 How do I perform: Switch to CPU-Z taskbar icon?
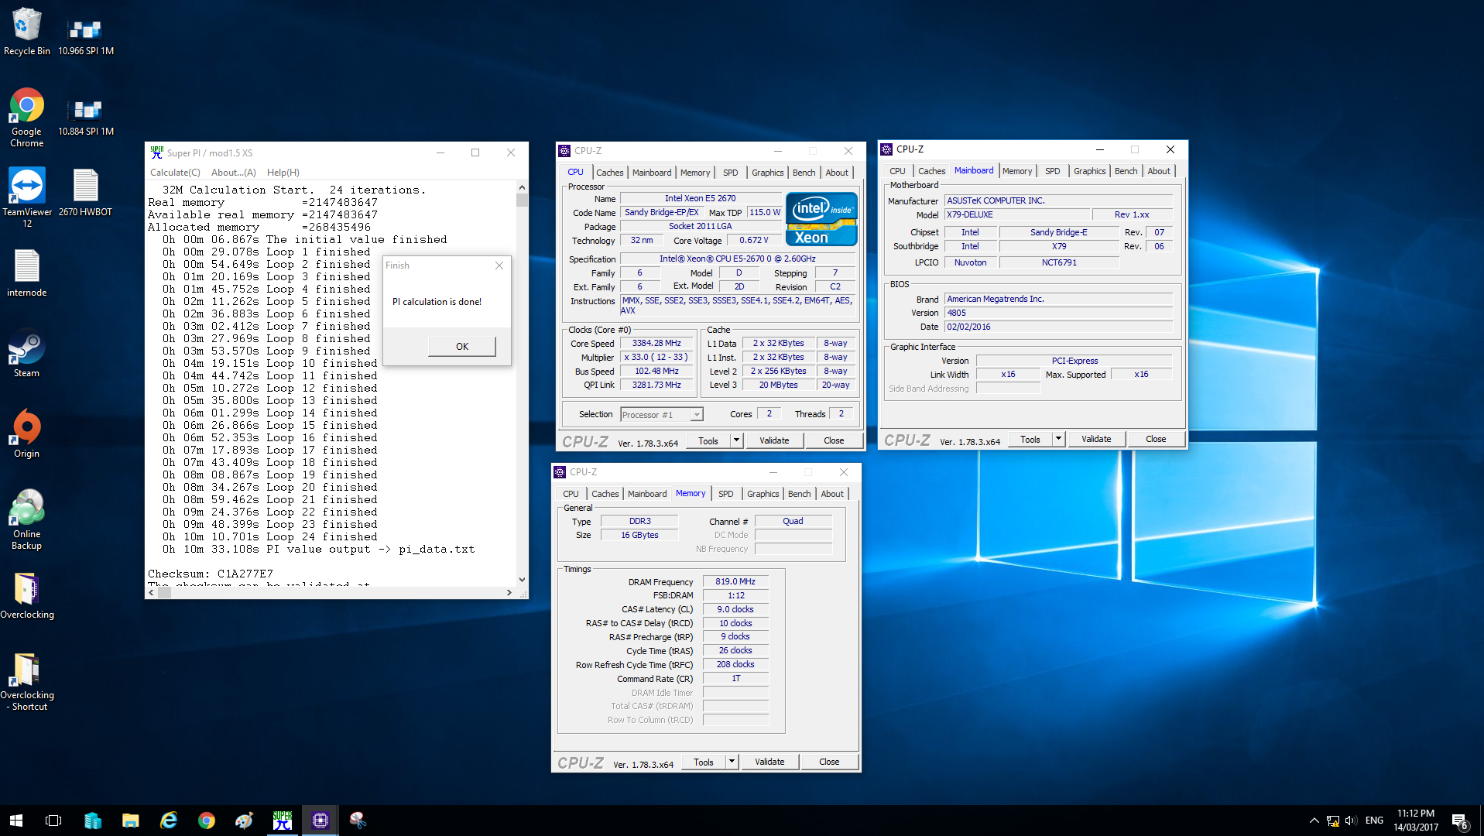(320, 821)
